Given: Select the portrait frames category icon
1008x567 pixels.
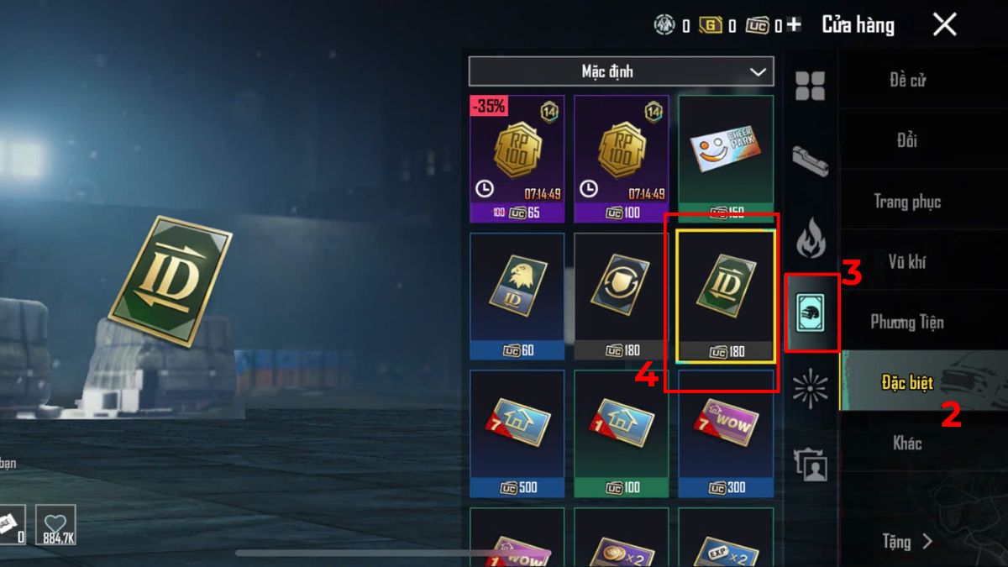Looking at the screenshot, I should 811,464.
